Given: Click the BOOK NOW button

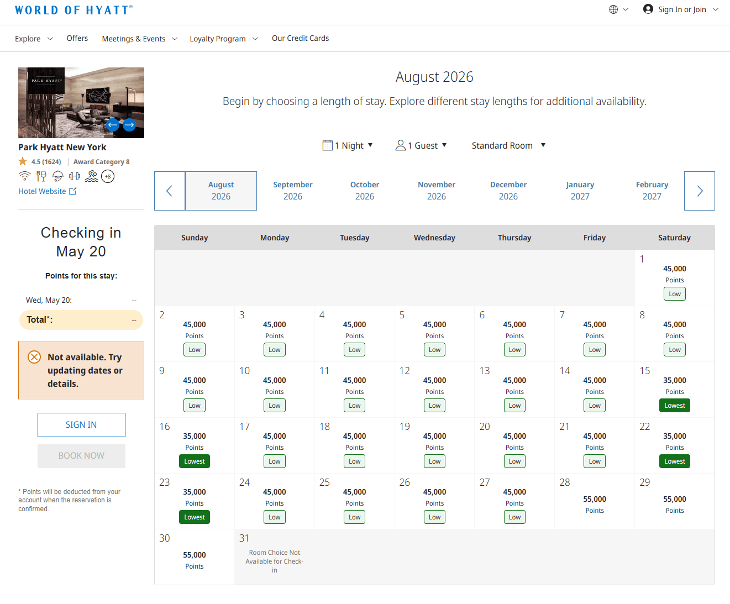Looking at the screenshot, I should click(81, 456).
